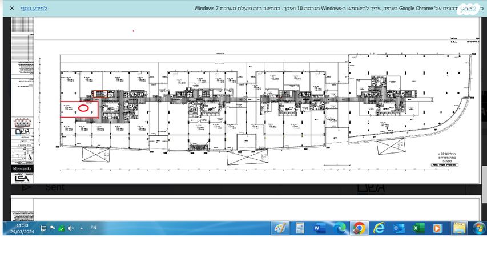Screen dimensions: 487x274
Task: Open the EN input language selector
Action: pos(94,228)
